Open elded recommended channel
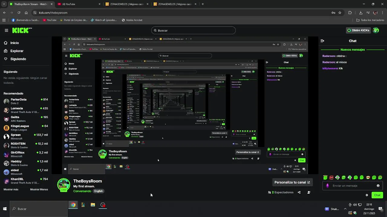387x217 pixels. pos(26,172)
